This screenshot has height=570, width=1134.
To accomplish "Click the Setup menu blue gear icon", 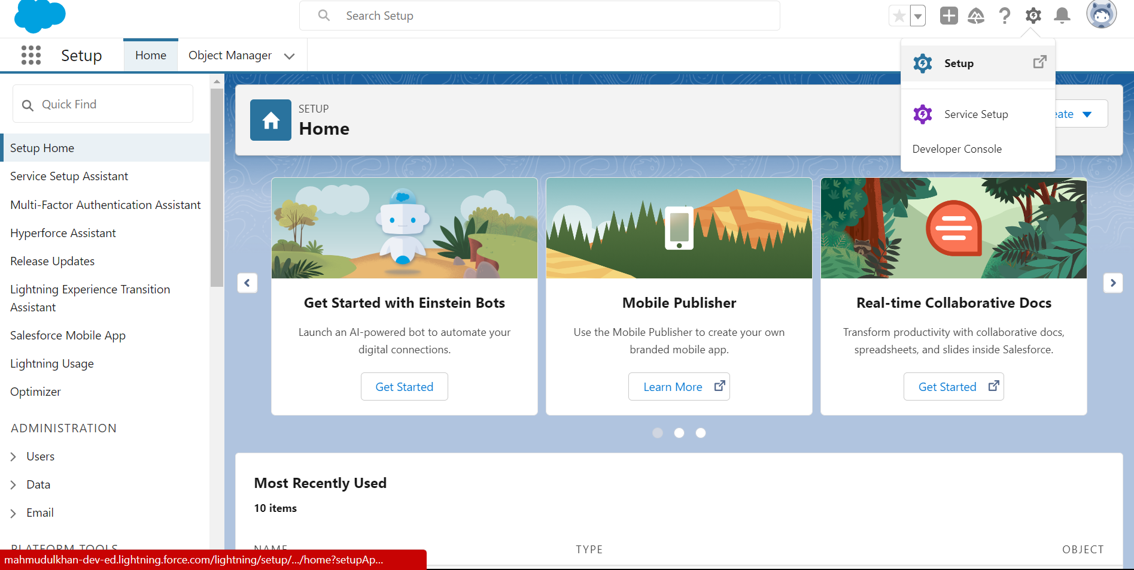I will click(923, 63).
